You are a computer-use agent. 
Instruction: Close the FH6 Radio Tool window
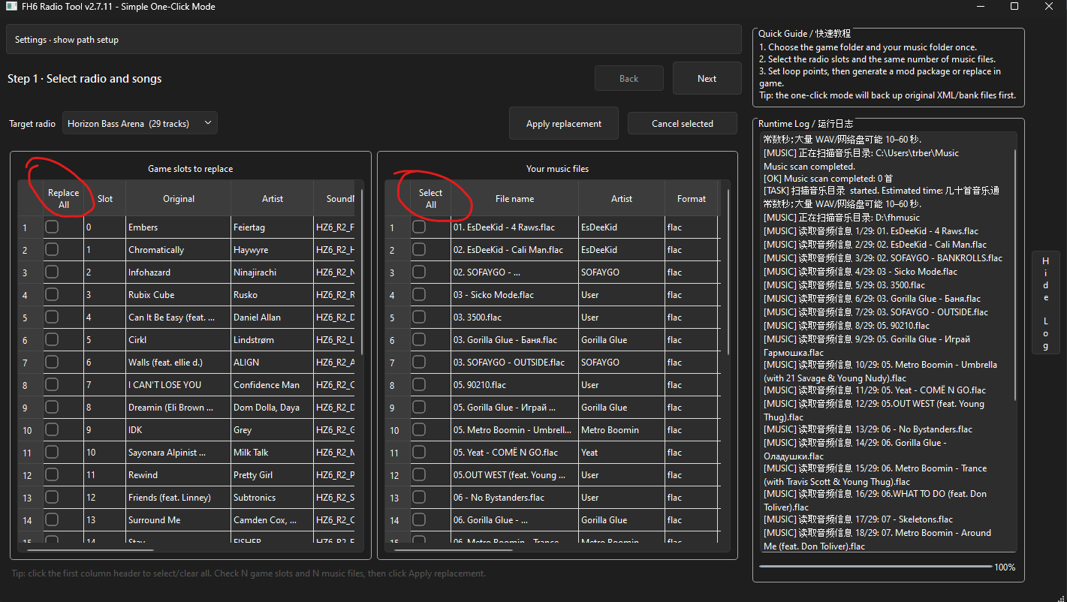(1050, 7)
